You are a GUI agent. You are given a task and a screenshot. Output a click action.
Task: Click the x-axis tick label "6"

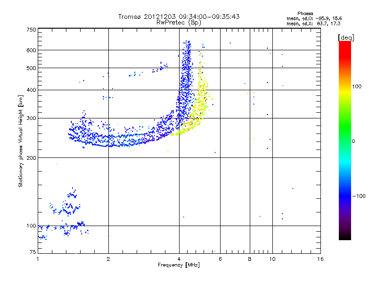(220, 259)
